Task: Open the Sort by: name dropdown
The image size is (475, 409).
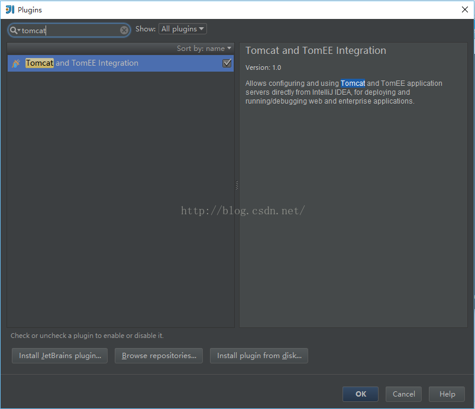Action: pyautogui.click(x=204, y=49)
